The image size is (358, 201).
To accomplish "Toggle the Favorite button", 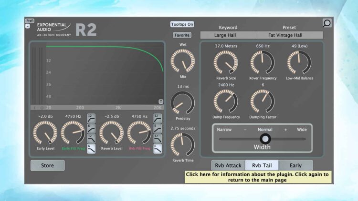I will coord(182,35).
